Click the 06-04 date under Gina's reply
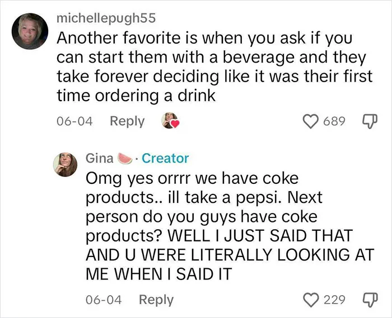 (x=104, y=300)
